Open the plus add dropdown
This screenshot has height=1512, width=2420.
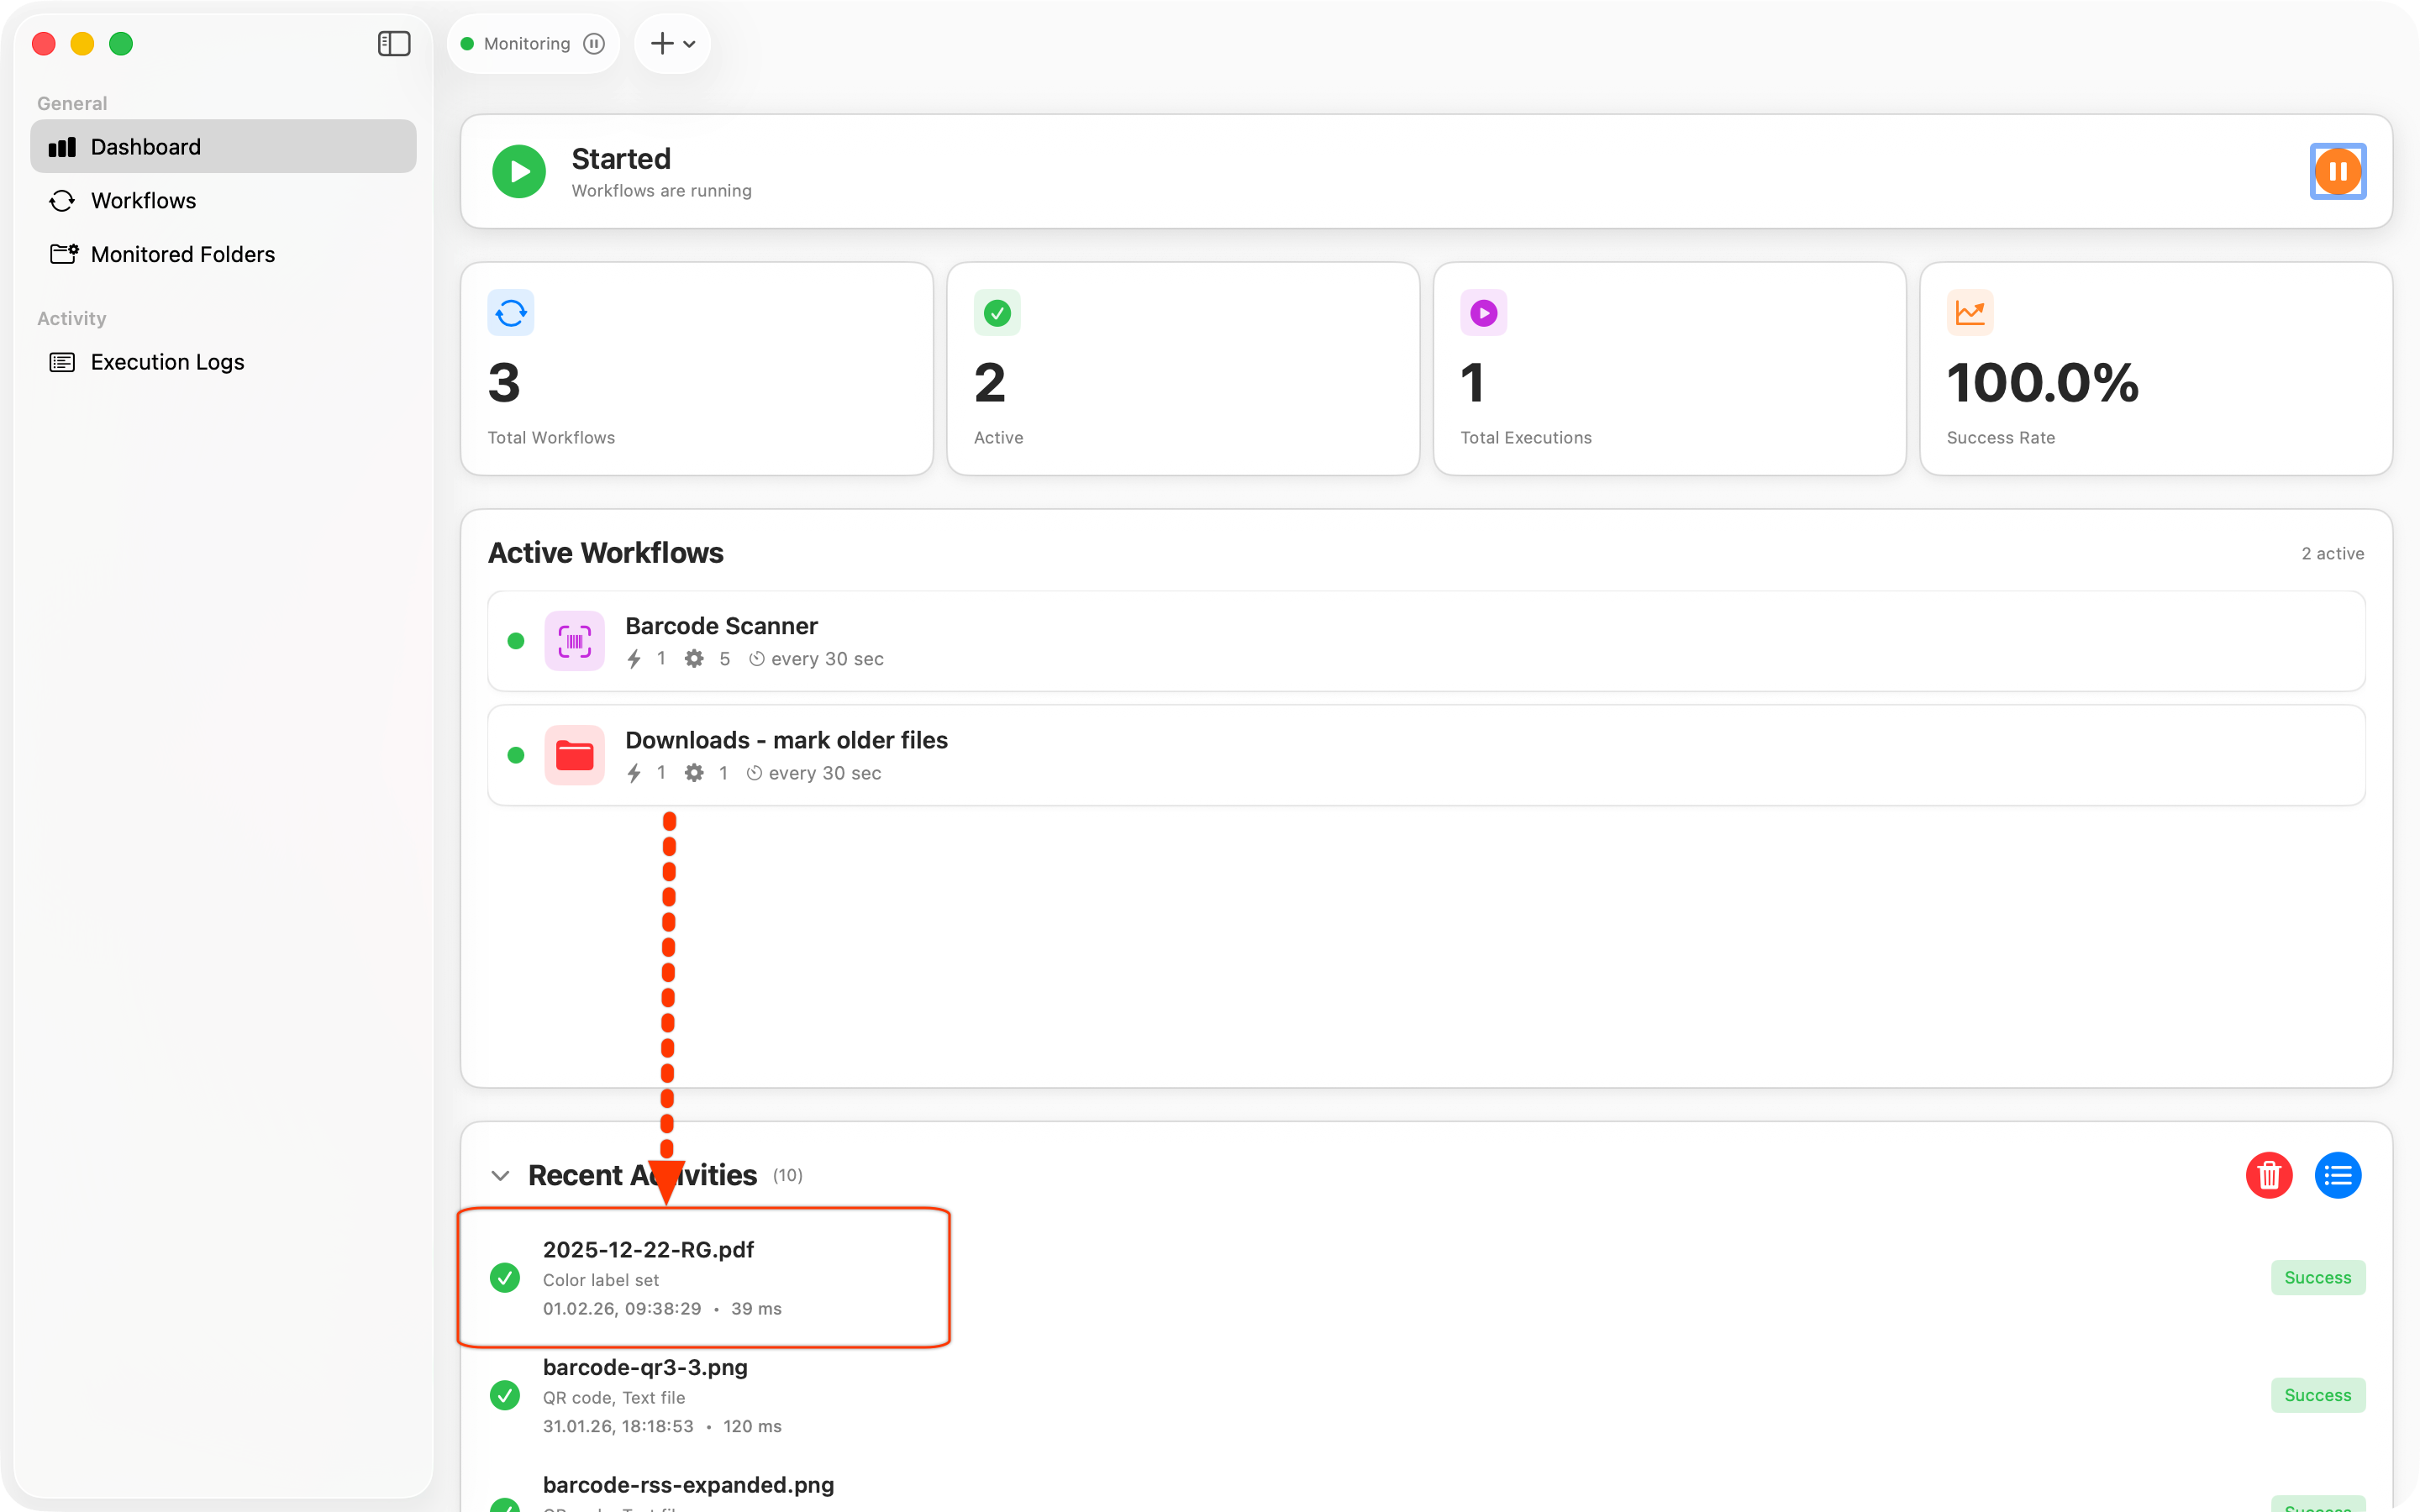[x=672, y=44]
